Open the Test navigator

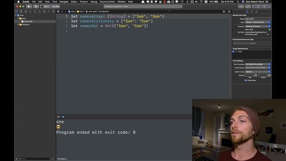click(x=39, y=12)
